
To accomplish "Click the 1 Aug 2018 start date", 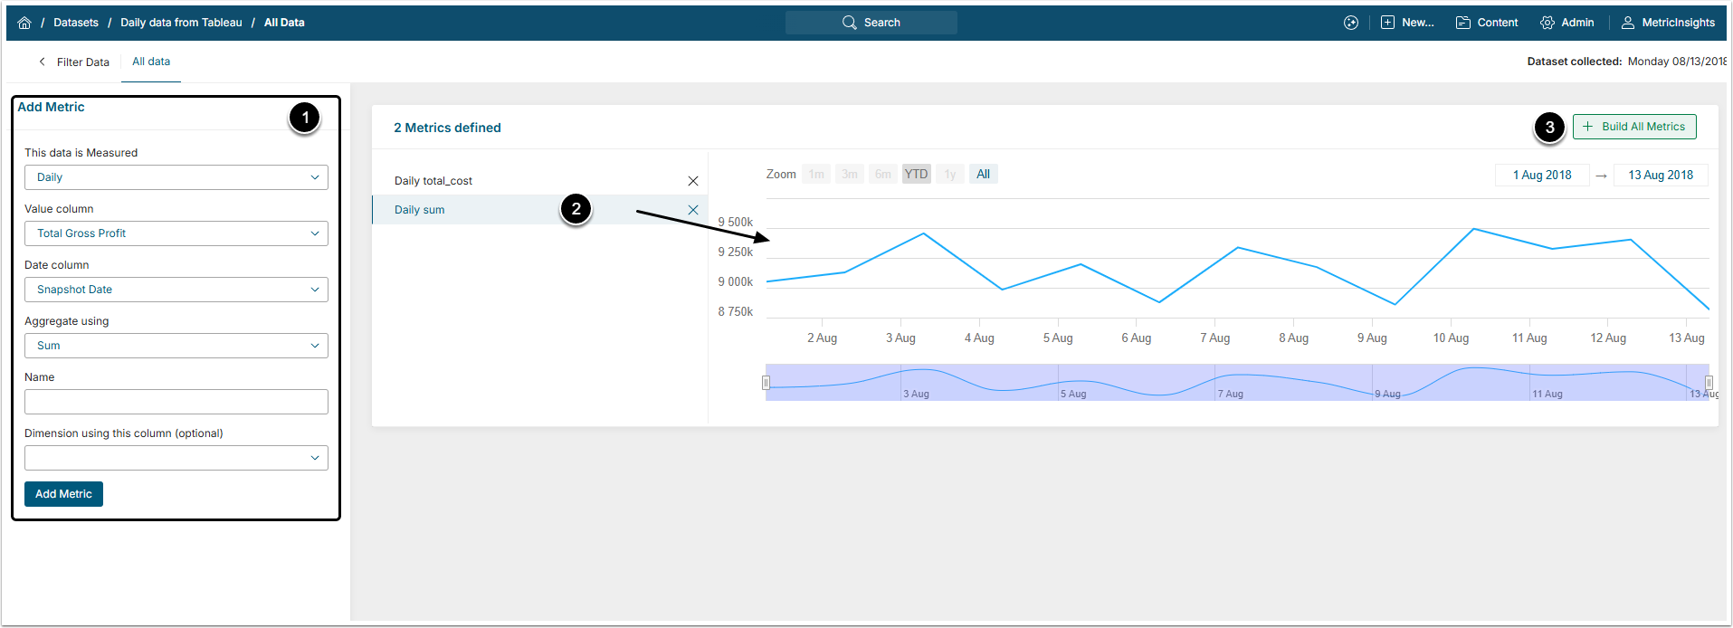I will (x=1542, y=175).
